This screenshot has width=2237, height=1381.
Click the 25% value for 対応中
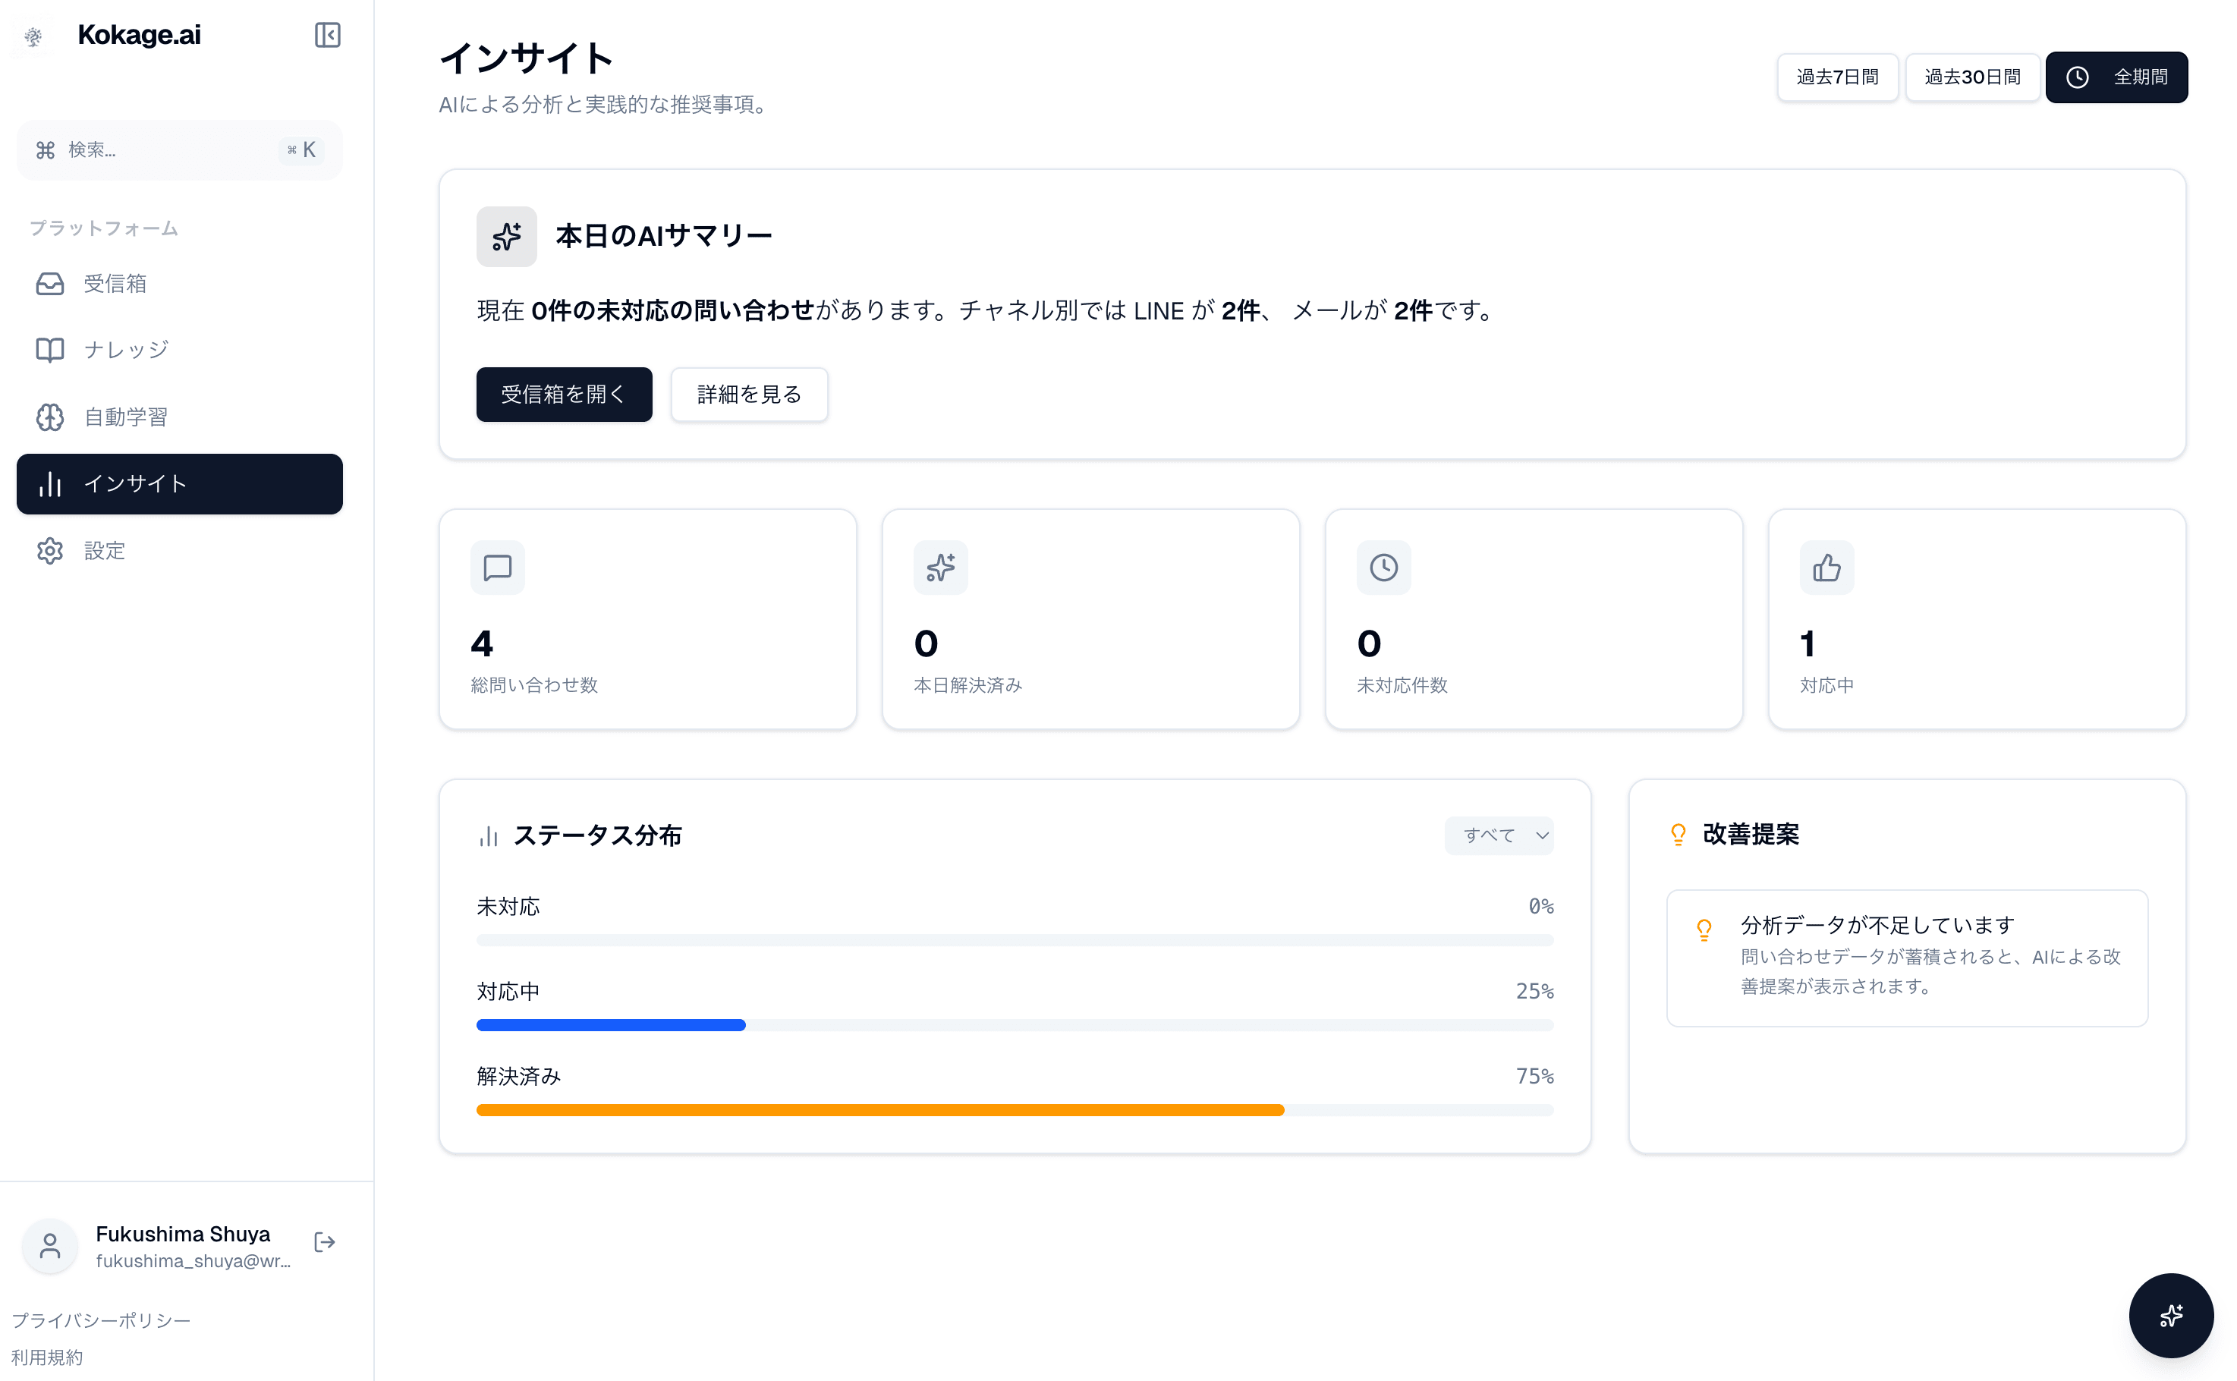point(1534,991)
